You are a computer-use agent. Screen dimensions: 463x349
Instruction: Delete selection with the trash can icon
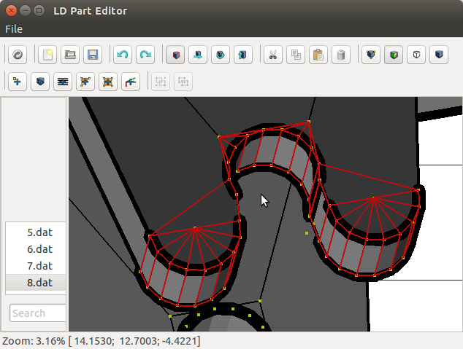340,55
